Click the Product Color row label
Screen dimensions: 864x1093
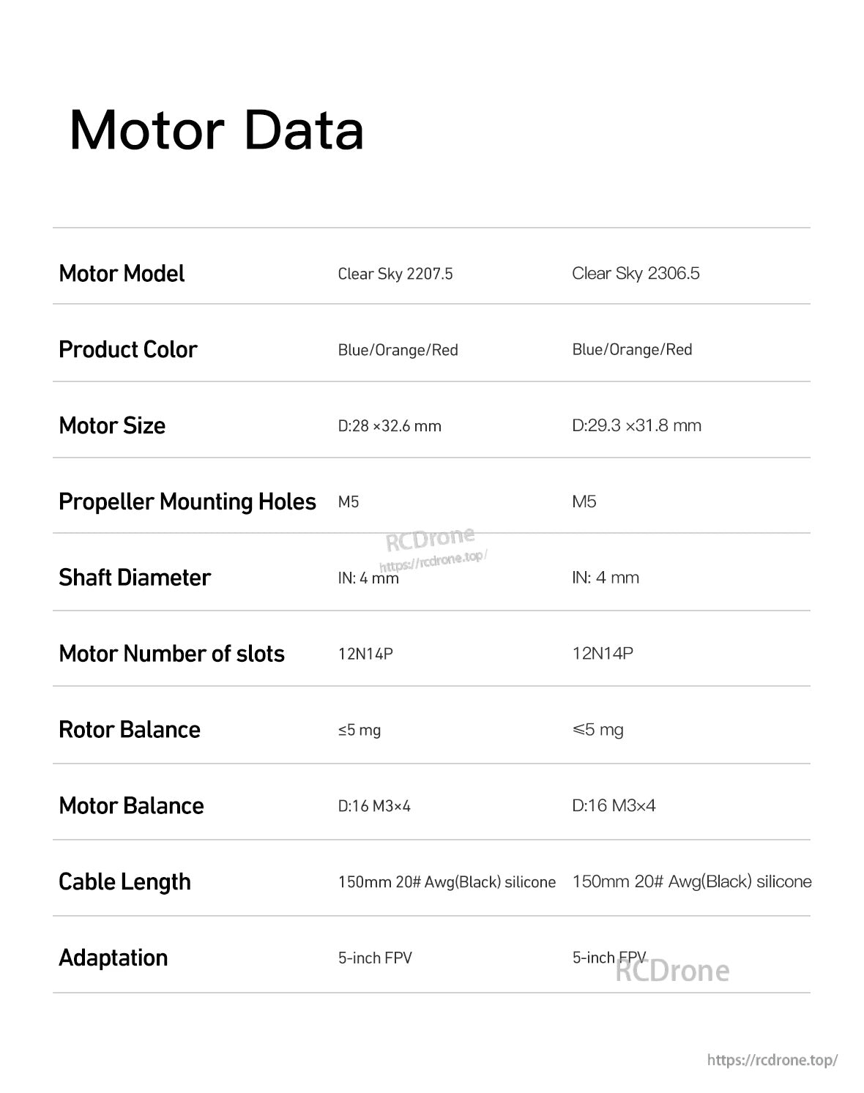(128, 349)
